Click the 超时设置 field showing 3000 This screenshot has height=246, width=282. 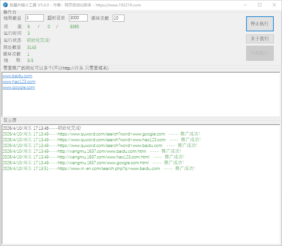coord(78,18)
